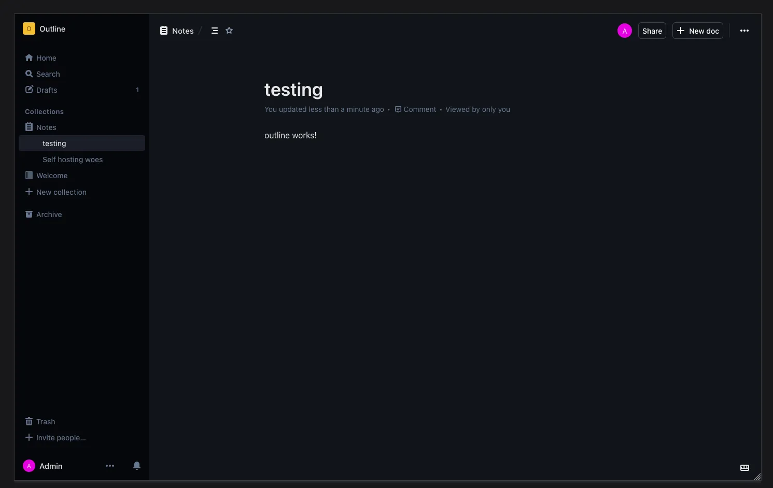Image resolution: width=773 pixels, height=488 pixels.
Task: Click the plus icon beside Invite people
Action: pos(29,437)
